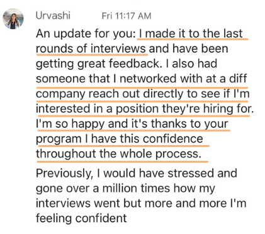Image resolution: width=265 pixels, height=234 pixels.
Task: Select the line "gone over a million times"
Action: [x=125, y=189]
